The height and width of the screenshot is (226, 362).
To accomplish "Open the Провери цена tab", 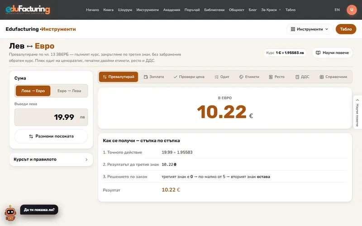I will (x=189, y=77).
